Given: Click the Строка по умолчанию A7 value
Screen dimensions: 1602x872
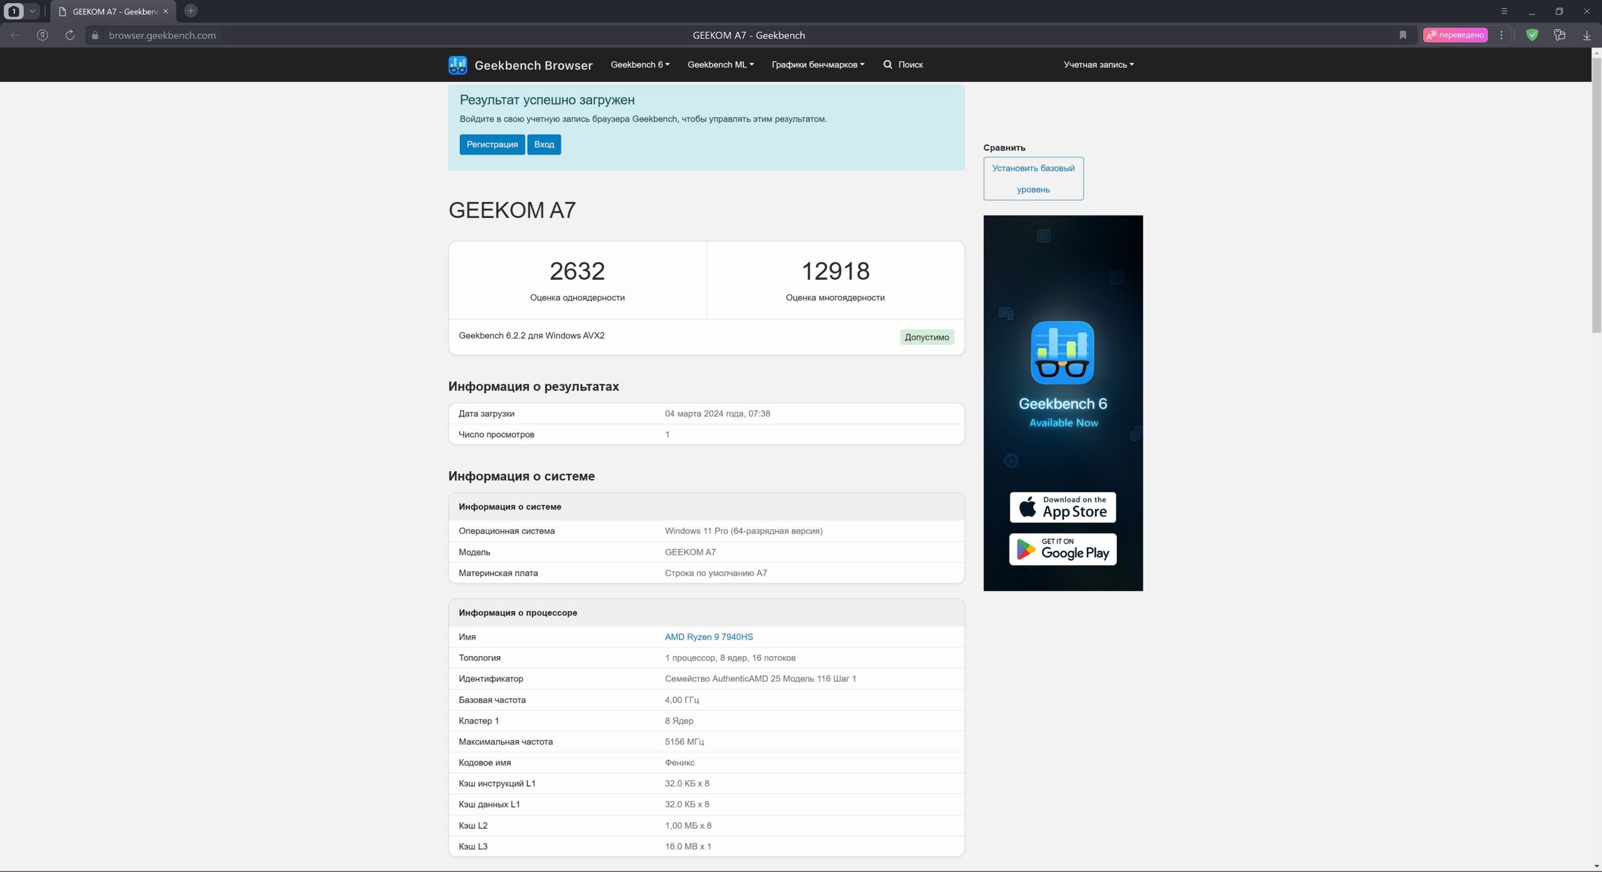Looking at the screenshot, I should (x=716, y=573).
